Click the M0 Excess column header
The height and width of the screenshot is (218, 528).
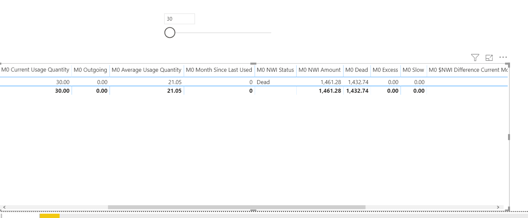pyautogui.click(x=386, y=70)
